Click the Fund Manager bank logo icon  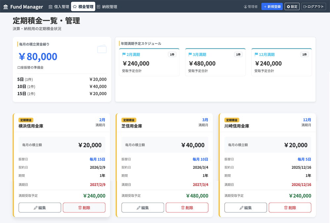(6, 7)
